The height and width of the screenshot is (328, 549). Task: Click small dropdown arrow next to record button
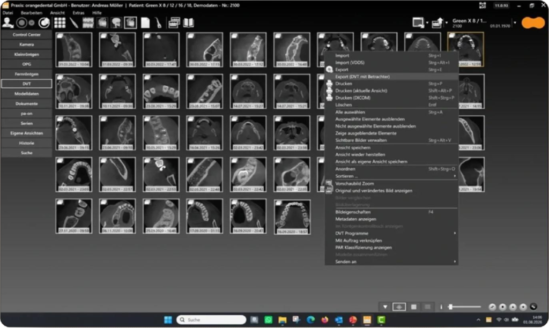(x=32, y=23)
